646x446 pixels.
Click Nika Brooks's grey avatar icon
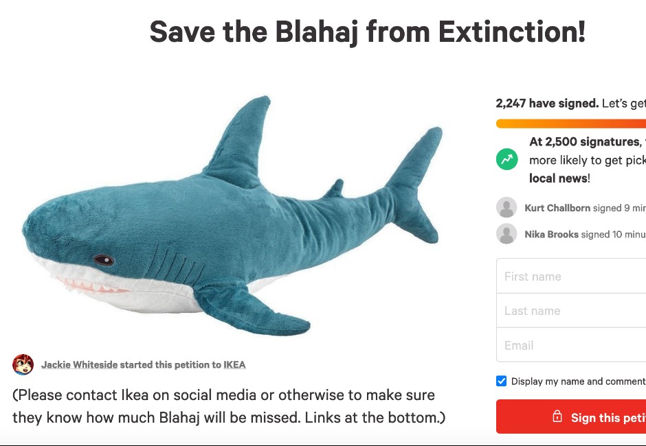(506, 234)
